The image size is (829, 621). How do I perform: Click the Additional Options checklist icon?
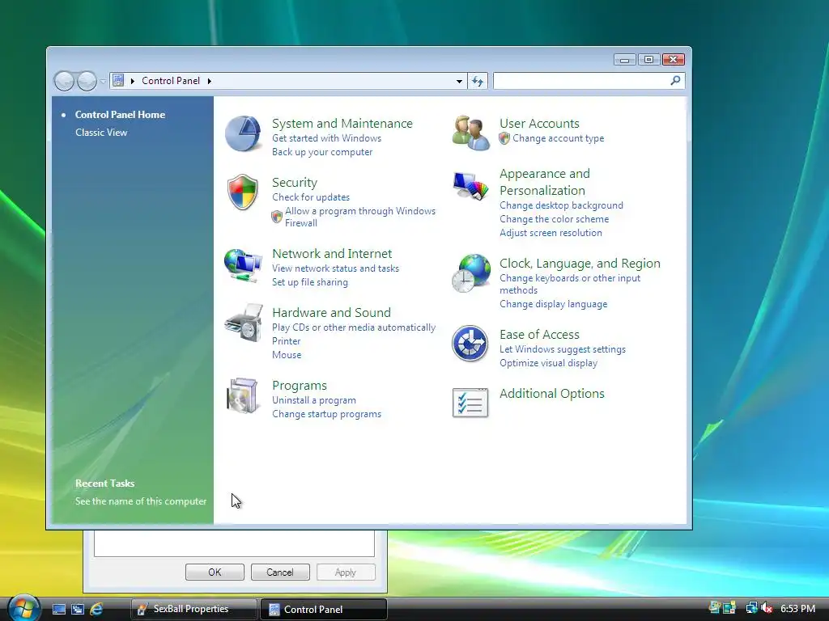470,403
